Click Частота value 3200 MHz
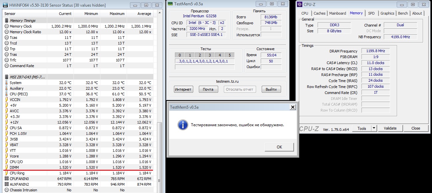 point(198,29)
